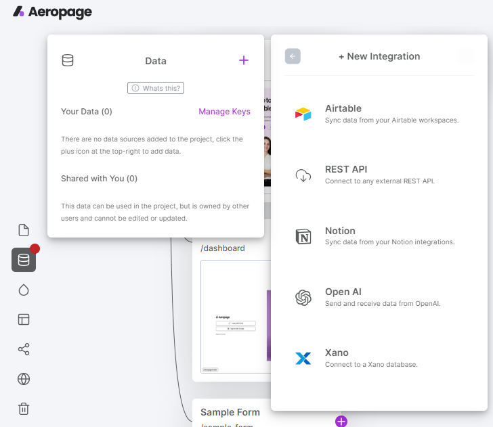Click the Airtable logo icon
The width and height of the screenshot is (493, 427).
pos(303,114)
